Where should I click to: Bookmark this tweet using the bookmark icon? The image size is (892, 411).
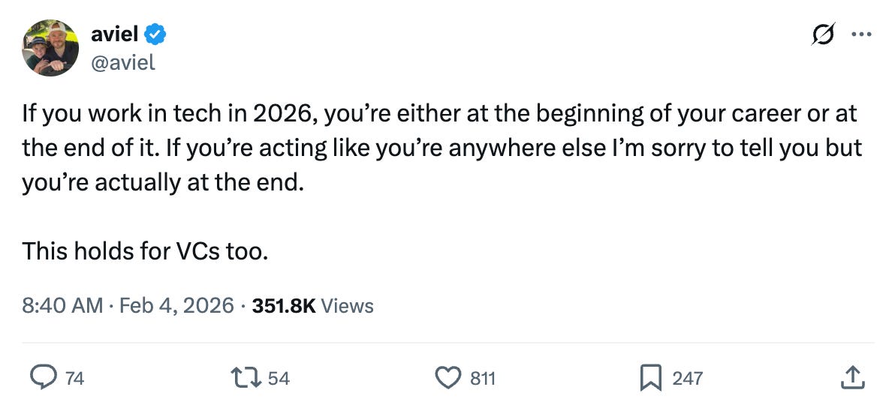point(651,378)
